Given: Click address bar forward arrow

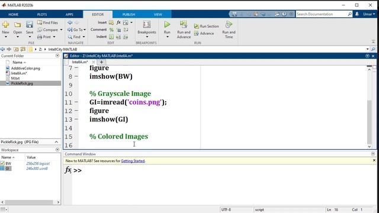Looking at the screenshot, I should (x=9, y=49).
